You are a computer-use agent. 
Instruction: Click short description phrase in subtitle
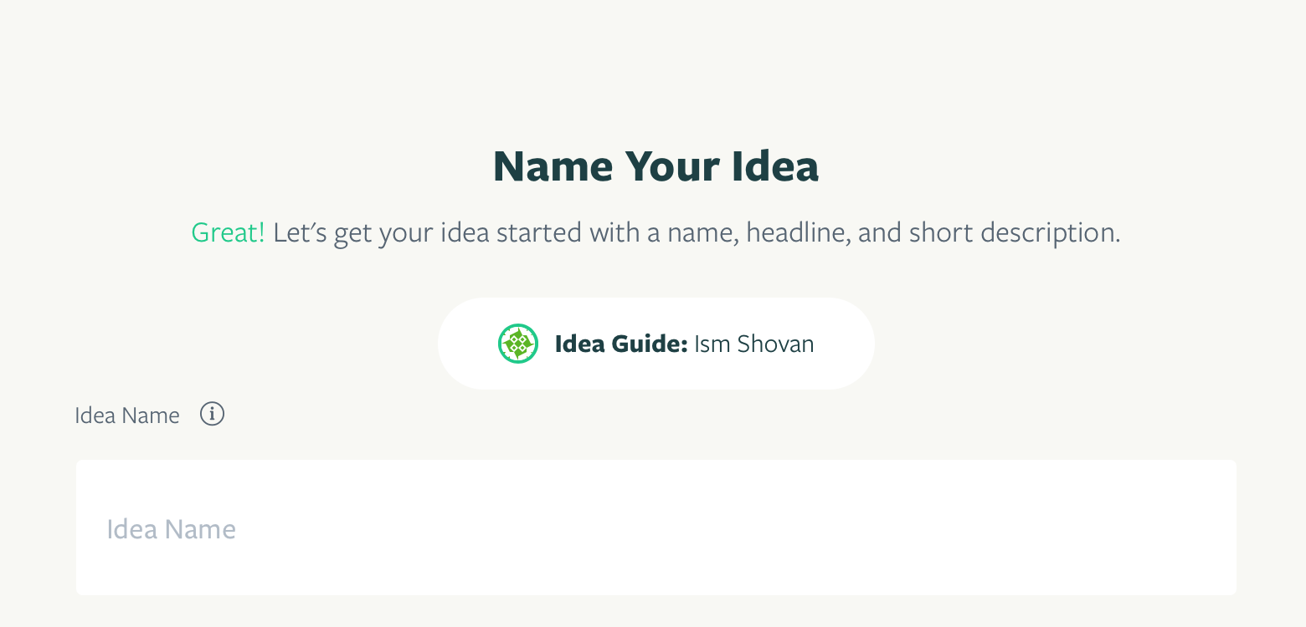(1014, 232)
